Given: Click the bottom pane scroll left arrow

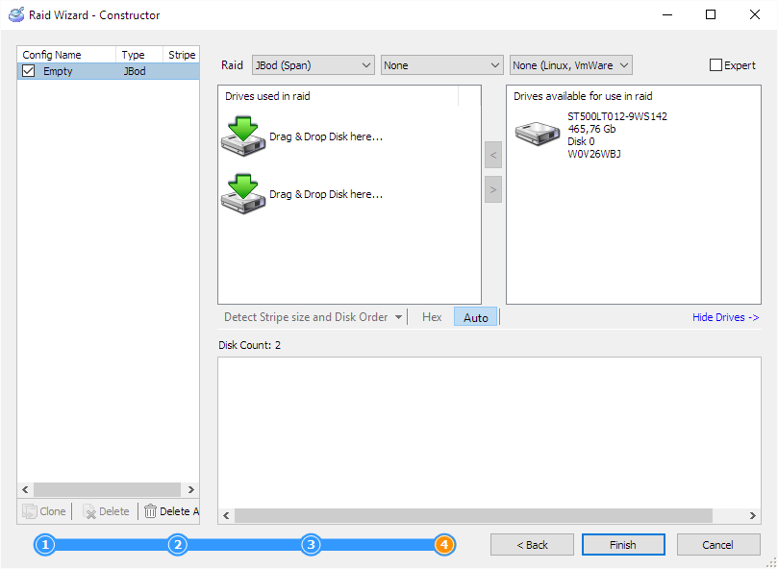Looking at the screenshot, I should tap(226, 515).
